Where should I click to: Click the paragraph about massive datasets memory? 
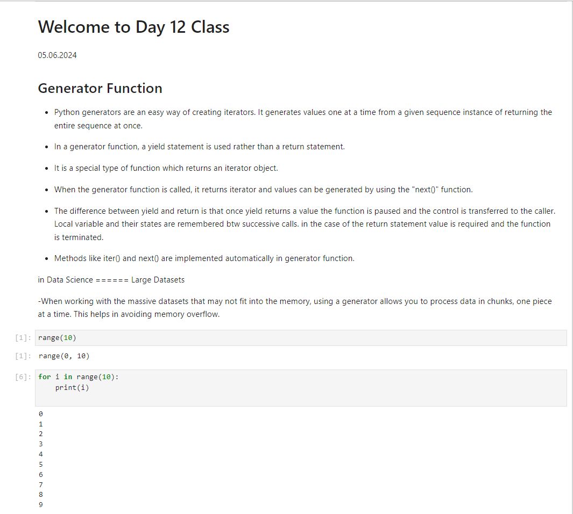tap(295, 308)
